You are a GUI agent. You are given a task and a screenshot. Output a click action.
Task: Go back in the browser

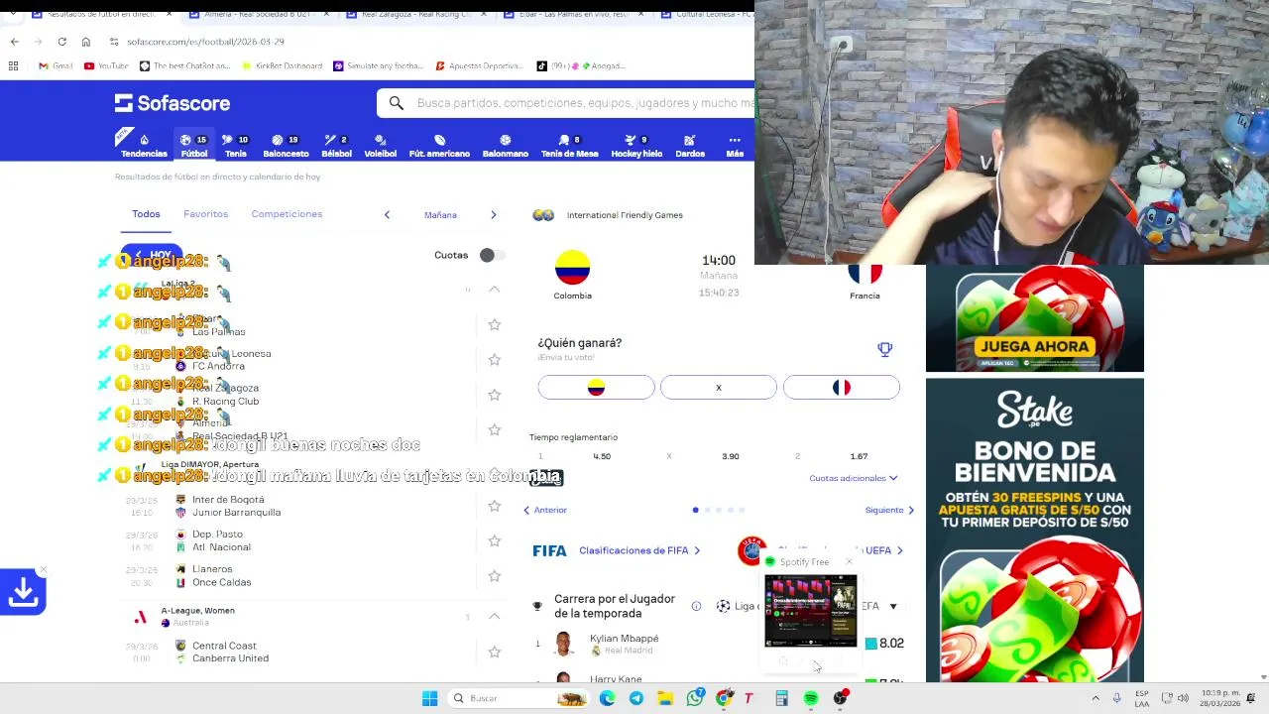tap(14, 42)
